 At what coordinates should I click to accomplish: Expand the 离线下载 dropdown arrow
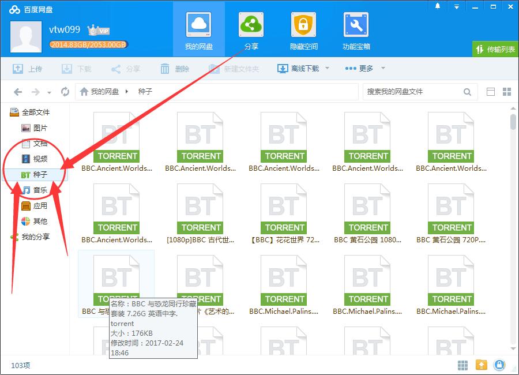tap(327, 68)
